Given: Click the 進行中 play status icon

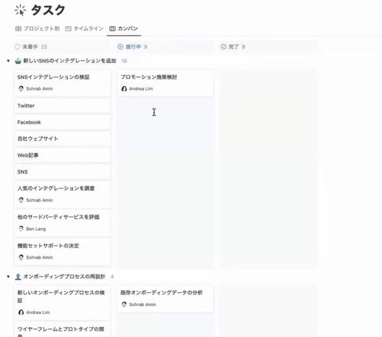Looking at the screenshot, I should 120,47.
